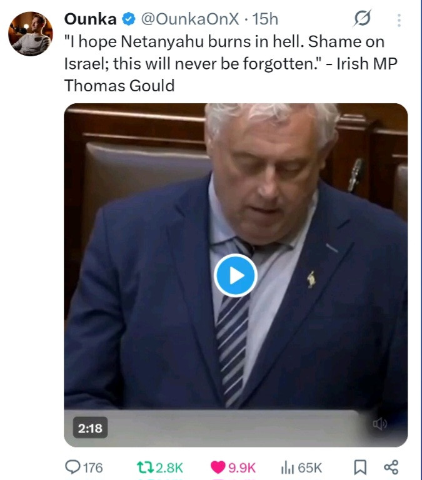Click the Ounka display name
Image resolution: width=422 pixels, height=480 pixels.
tap(90, 19)
